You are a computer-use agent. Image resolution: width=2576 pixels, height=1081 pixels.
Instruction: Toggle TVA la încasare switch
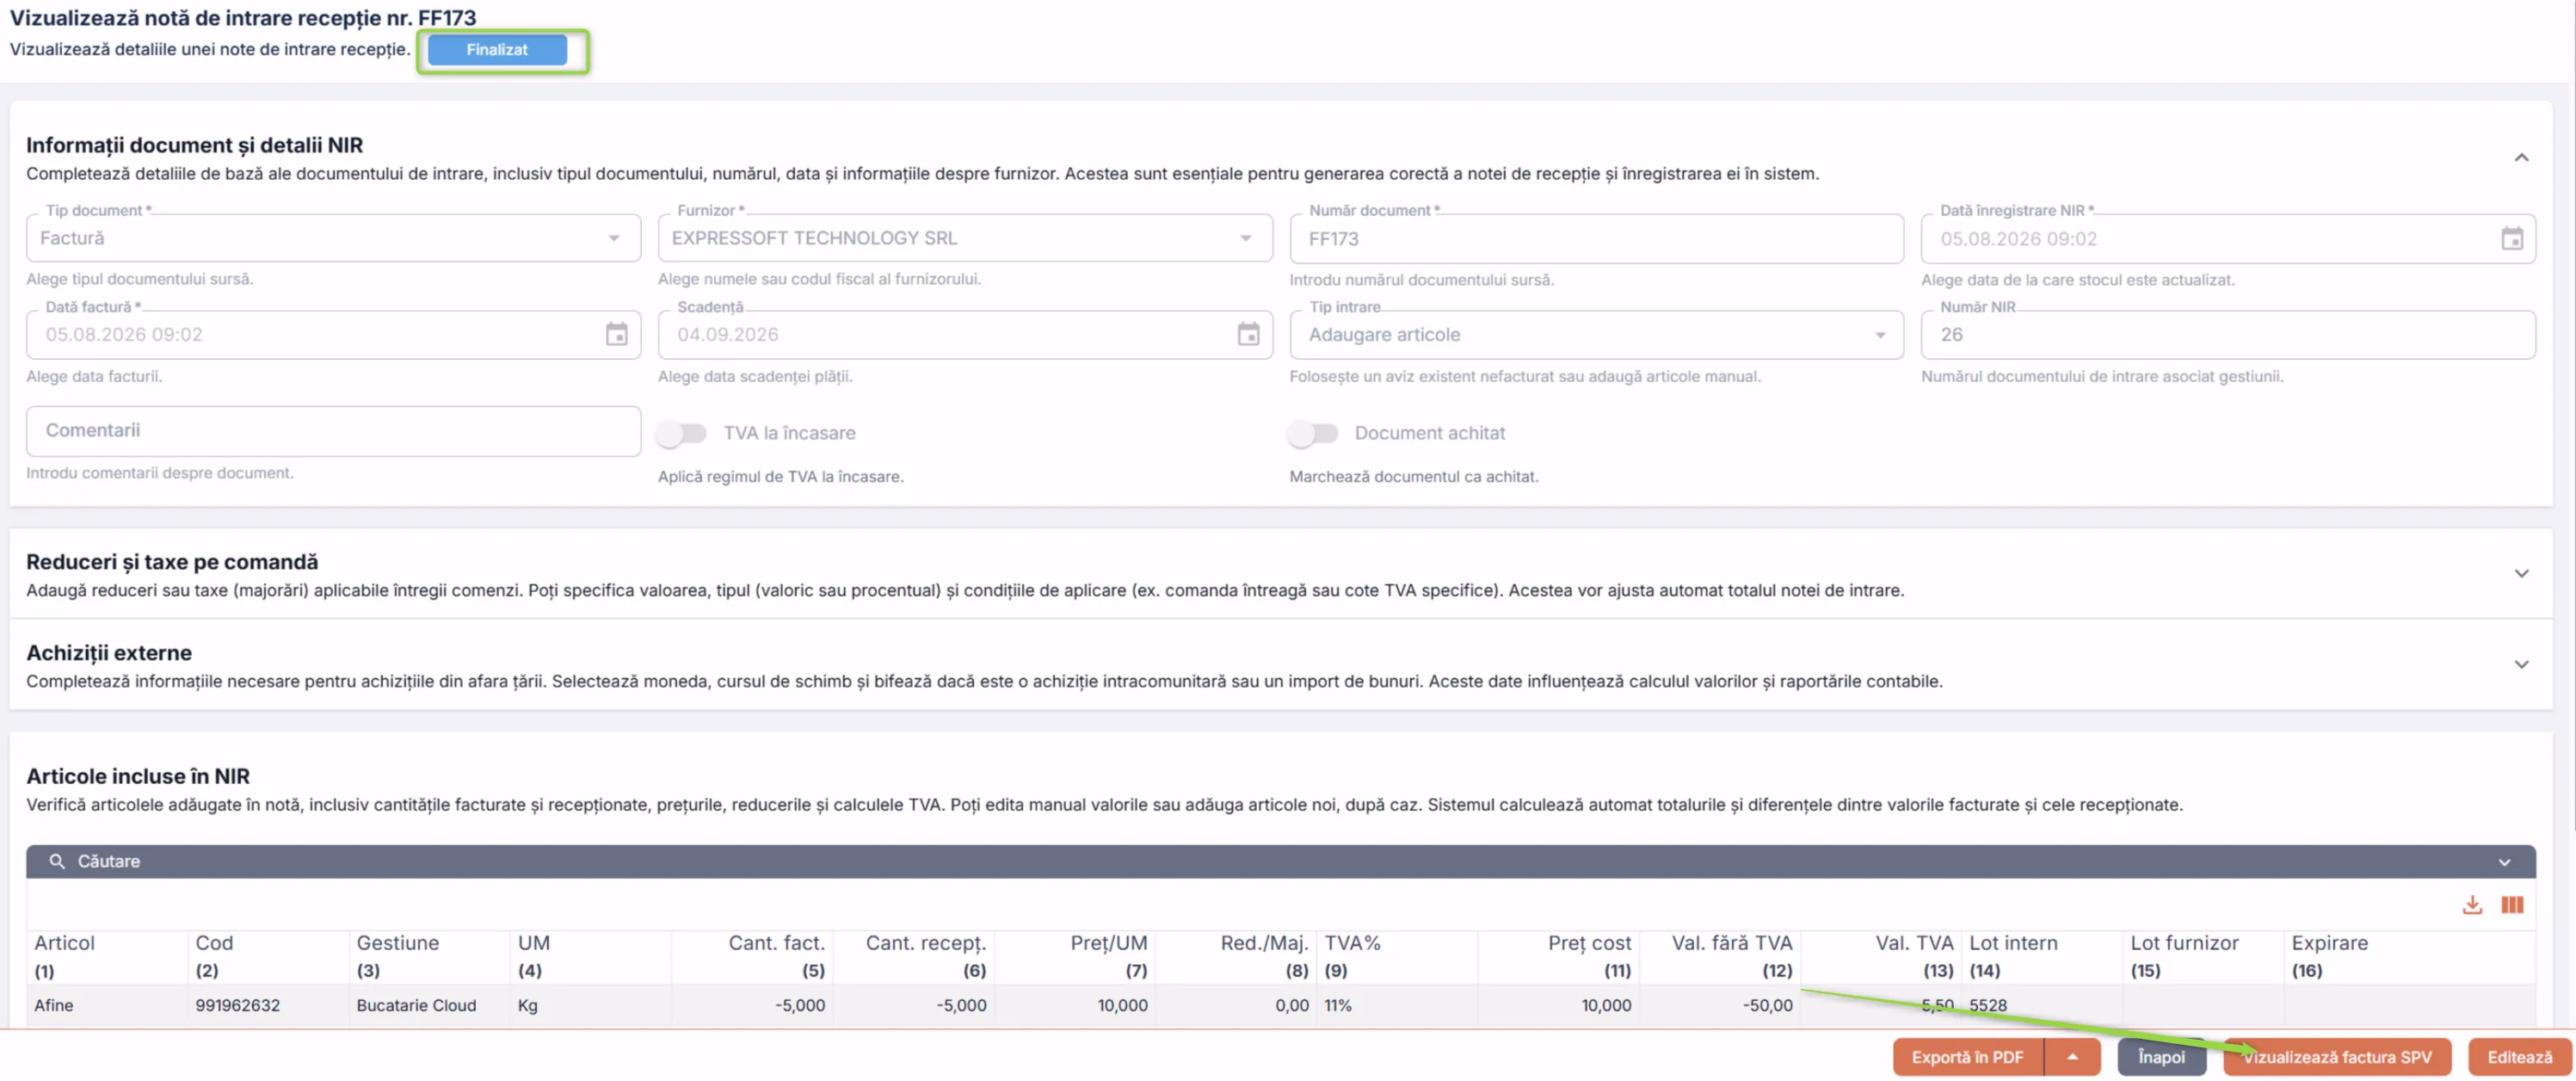(x=682, y=433)
